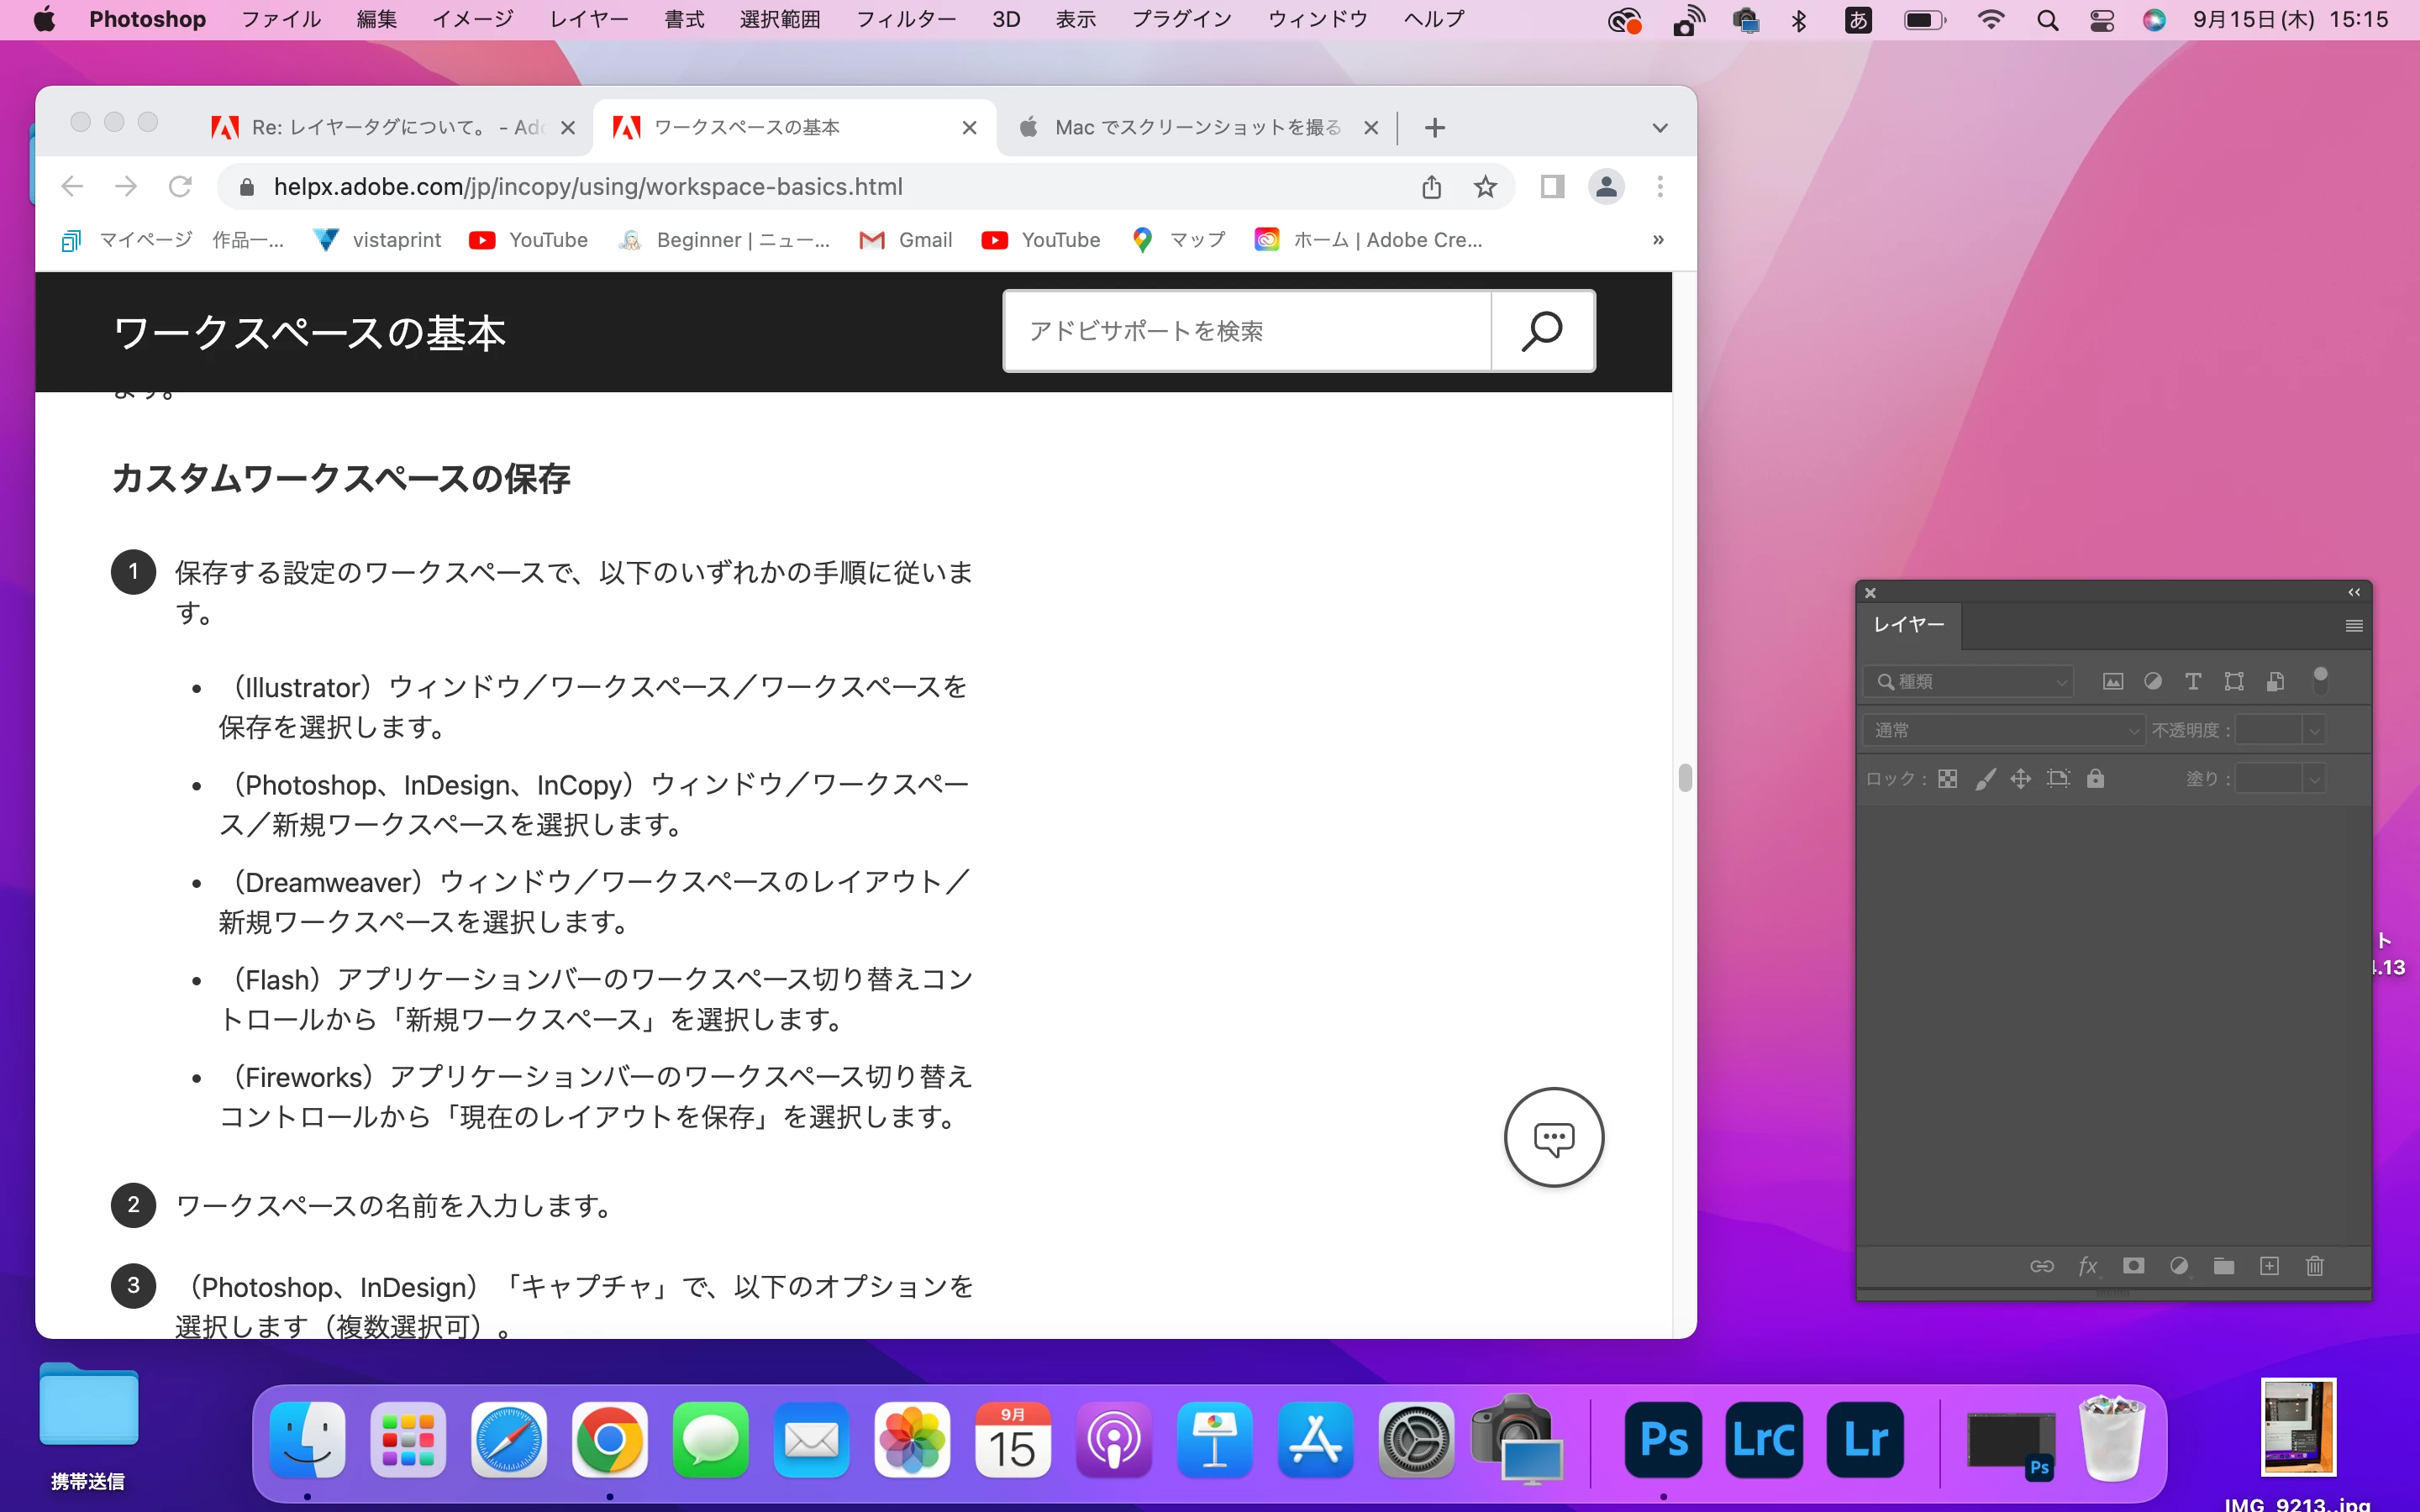Click the アドビサポートを検索 search field

(x=1247, y=331)
